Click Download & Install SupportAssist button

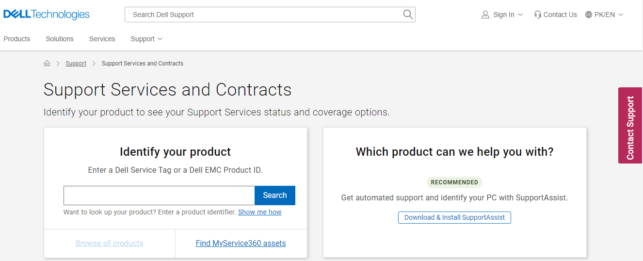(x=454, y=217)
